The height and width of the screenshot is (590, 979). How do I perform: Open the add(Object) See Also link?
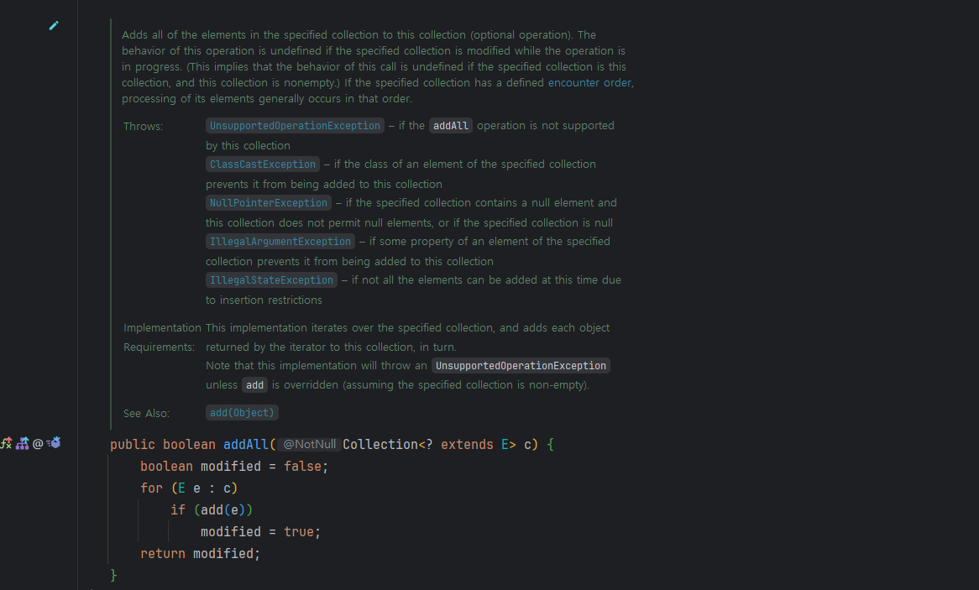pos(242,413)
